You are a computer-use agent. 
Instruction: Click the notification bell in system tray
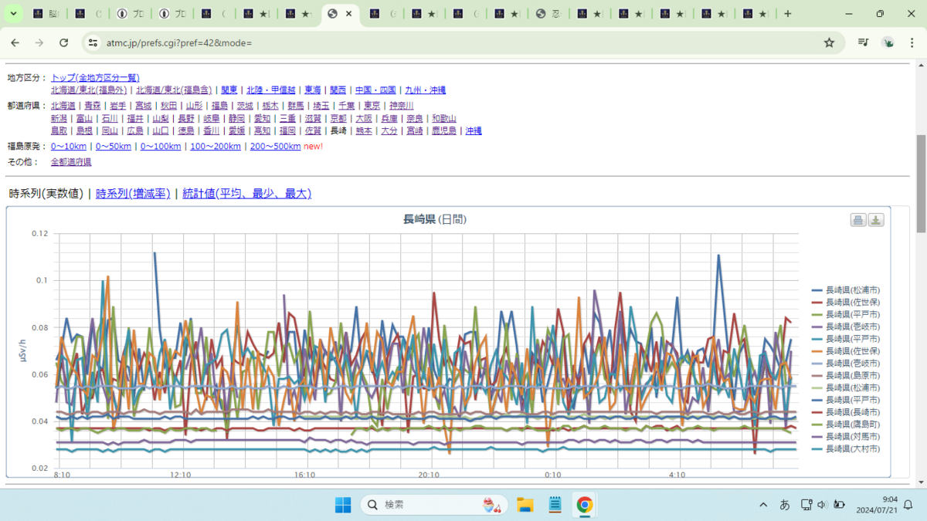908,505
